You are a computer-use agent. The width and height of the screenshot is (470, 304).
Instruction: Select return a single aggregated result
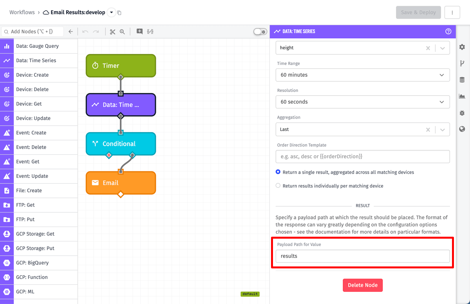point(278,172)
